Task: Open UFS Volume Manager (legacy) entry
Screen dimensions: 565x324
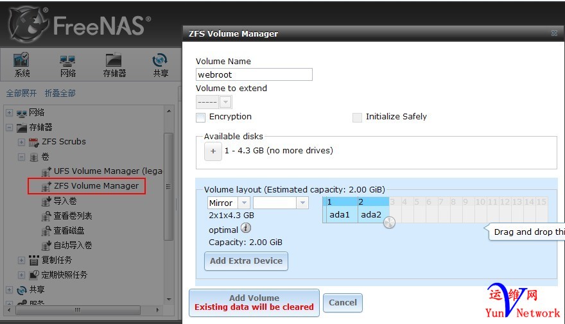Action: (108, 171)
